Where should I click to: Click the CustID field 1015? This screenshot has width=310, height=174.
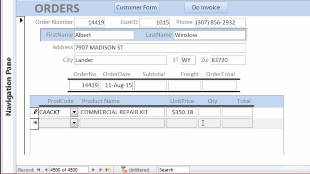pos(155,23)
